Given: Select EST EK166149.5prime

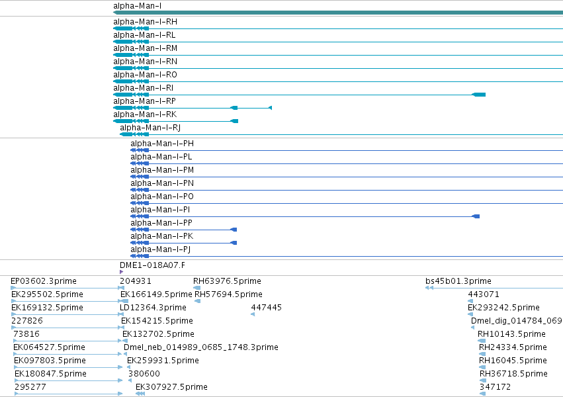Looking at the screenshot, I should click(x=156, y=294).
